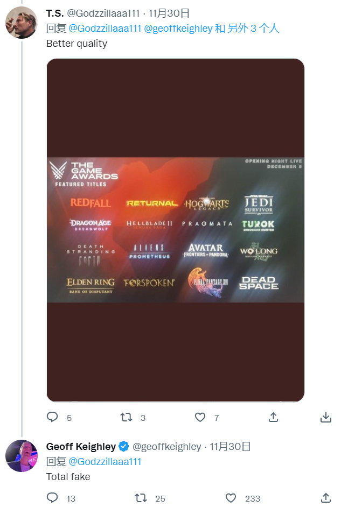The height and width of the screenshot is (507, 341).
Task: Open T.S. profile avatar picture
Action: (22, 23)
